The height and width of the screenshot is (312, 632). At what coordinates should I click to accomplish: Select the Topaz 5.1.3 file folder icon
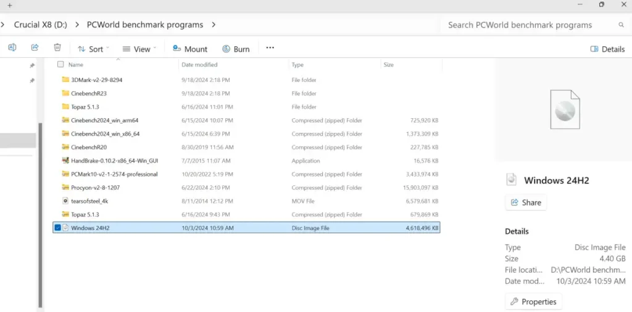[65, 106]
